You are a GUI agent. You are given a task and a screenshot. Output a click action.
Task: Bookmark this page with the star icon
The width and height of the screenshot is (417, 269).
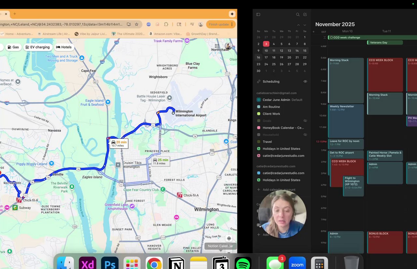coord(137,24)
